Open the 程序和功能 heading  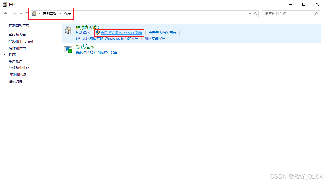[87, 27]
